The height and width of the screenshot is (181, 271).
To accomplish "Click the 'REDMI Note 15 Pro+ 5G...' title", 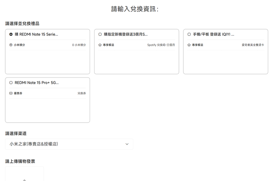I will pos(36,82).
